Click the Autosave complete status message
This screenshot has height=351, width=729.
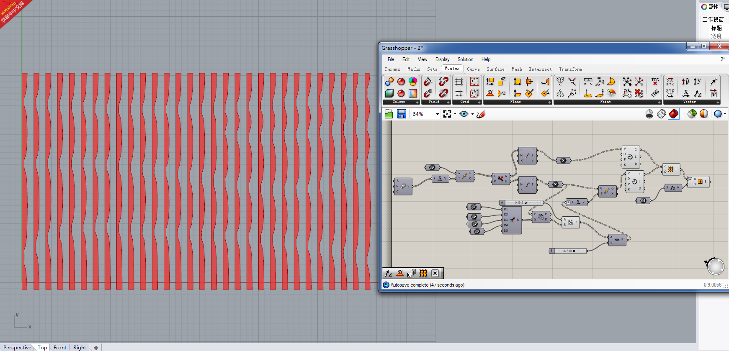[x=427, y=285]
